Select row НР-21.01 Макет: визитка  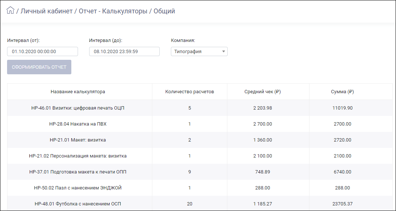click(x=200, y=140)
